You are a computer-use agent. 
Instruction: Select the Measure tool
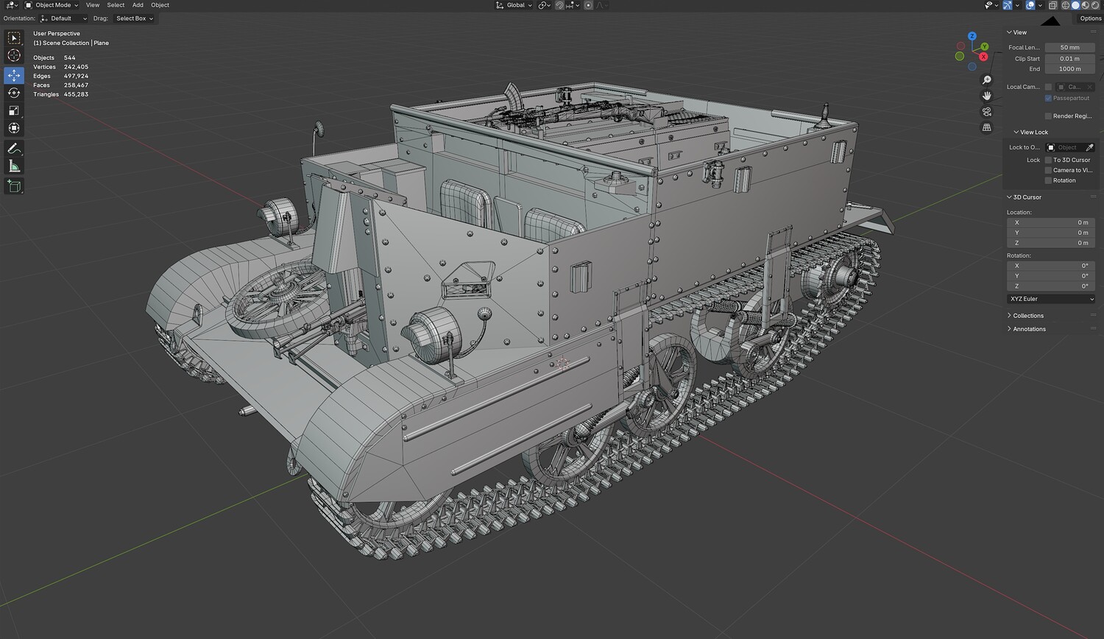point(14,166)
